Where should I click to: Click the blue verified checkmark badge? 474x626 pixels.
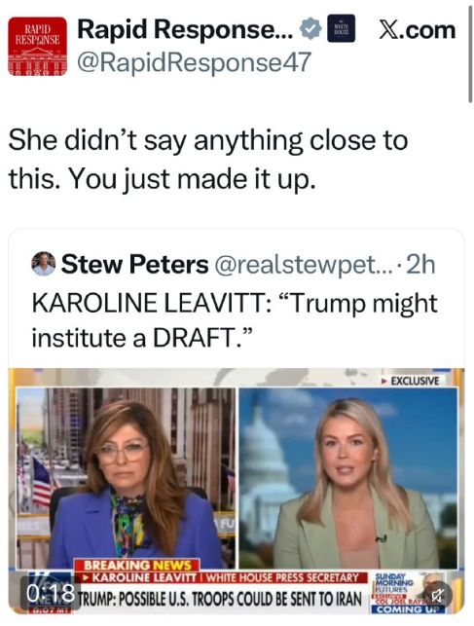click(310, 30)
